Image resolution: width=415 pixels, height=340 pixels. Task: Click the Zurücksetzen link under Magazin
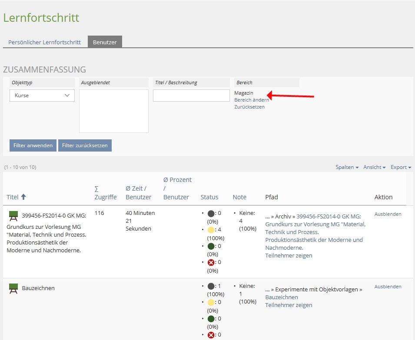(249, 107)
